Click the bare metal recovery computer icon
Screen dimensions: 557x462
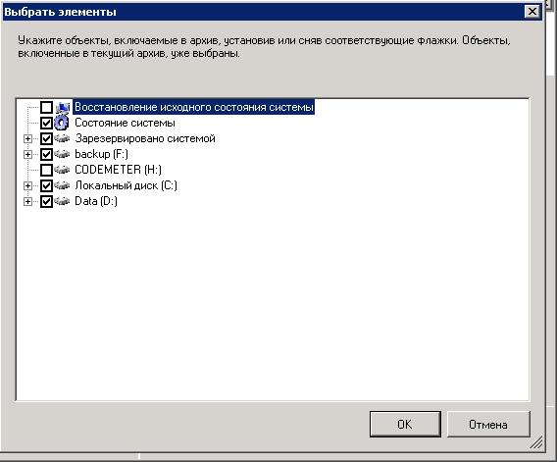tap(63, 107)
